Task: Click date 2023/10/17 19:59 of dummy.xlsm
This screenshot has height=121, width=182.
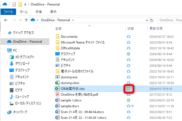Action: [x=162, y=83]
